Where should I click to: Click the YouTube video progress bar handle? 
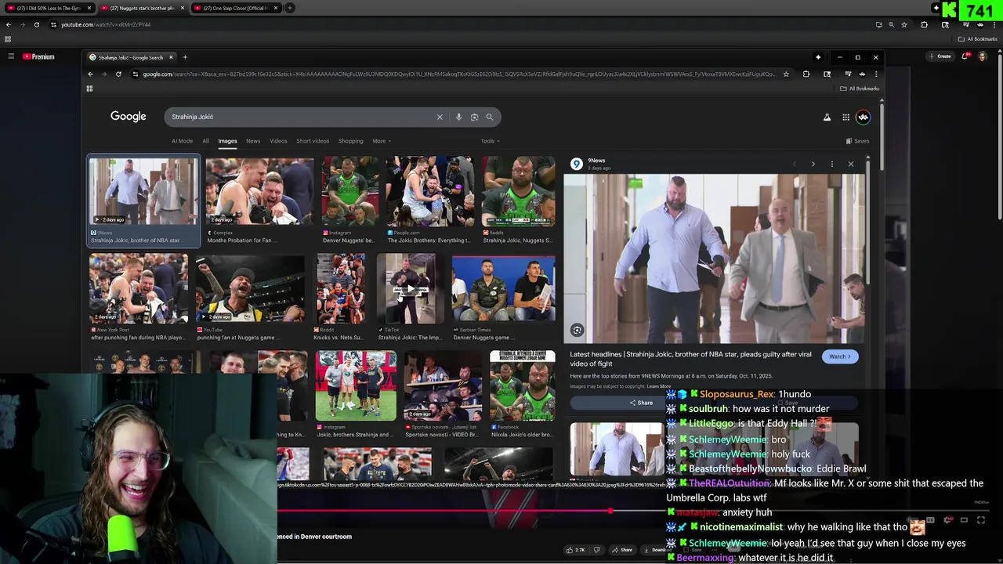tap(610, 511)
